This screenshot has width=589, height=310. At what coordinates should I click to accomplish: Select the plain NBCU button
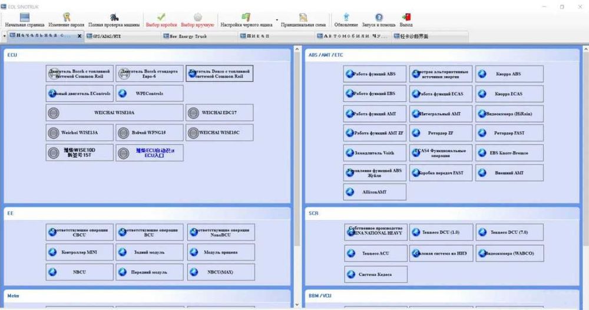point(80,272)
